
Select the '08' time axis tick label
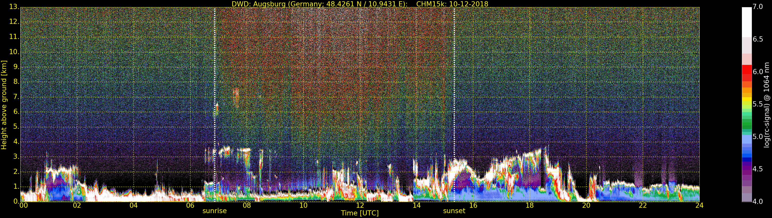point(247,205)
